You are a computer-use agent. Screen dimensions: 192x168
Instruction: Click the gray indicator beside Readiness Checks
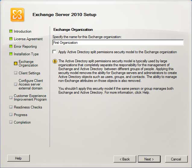[x=11, y=107]
